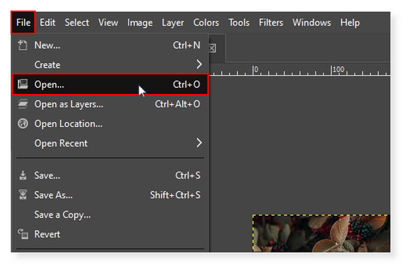Open the Filters menu

pyautogui.click(x=271, y=23)
